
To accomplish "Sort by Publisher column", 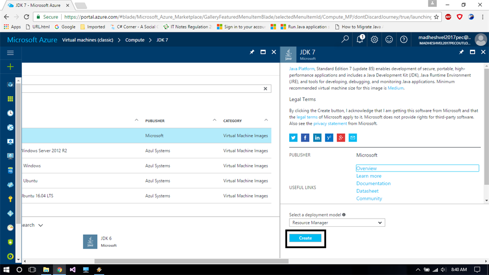I will 155,121.
